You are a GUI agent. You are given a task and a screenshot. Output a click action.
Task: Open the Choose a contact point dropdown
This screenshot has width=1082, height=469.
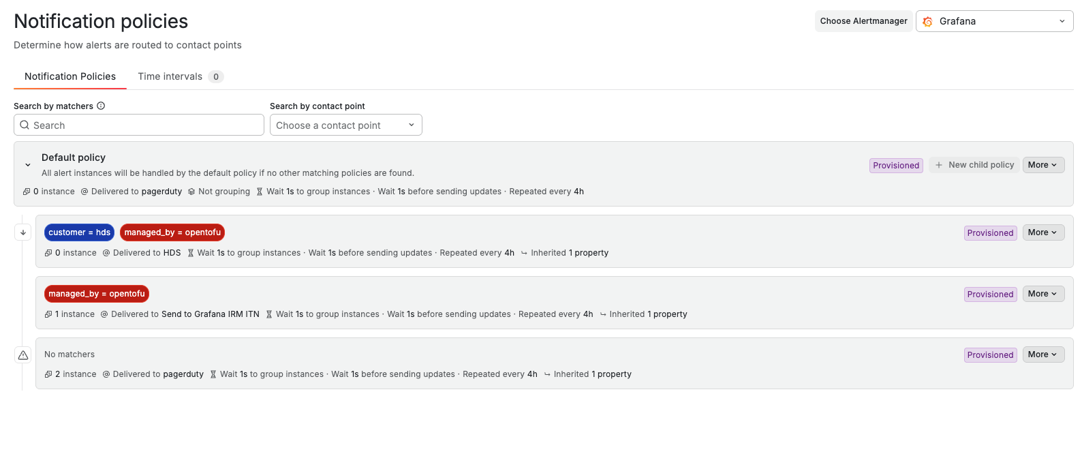pos(346,125)
